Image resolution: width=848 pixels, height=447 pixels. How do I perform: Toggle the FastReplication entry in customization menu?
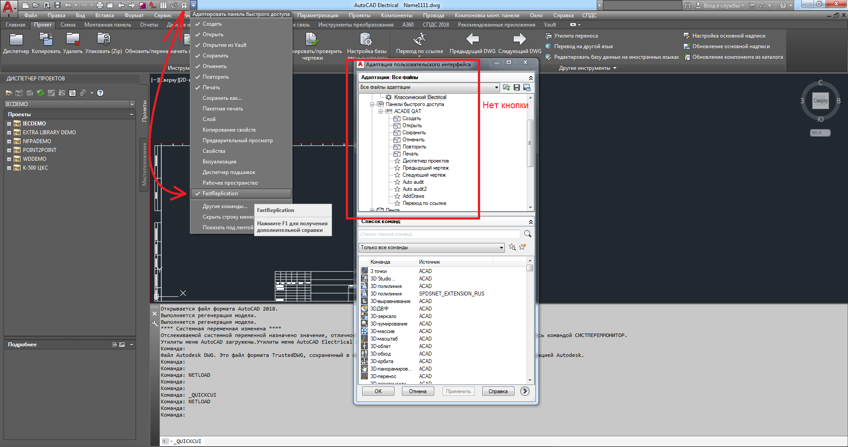[x=241, y=193]
